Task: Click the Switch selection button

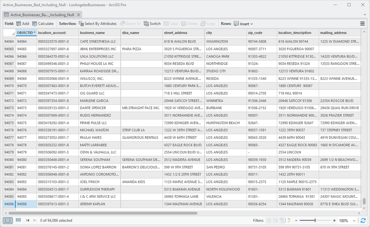Action: tap(152, 24)
